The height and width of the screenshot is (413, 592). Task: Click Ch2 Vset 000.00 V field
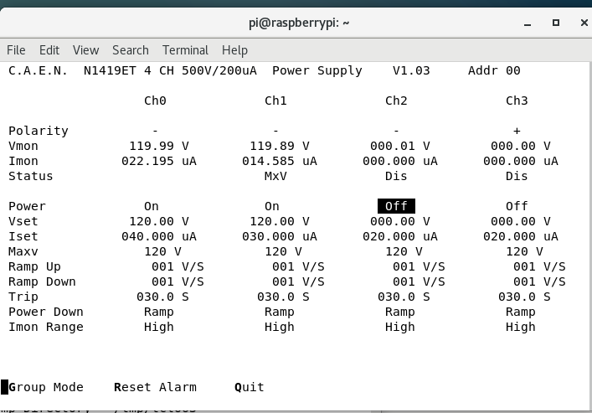(399, 221)
